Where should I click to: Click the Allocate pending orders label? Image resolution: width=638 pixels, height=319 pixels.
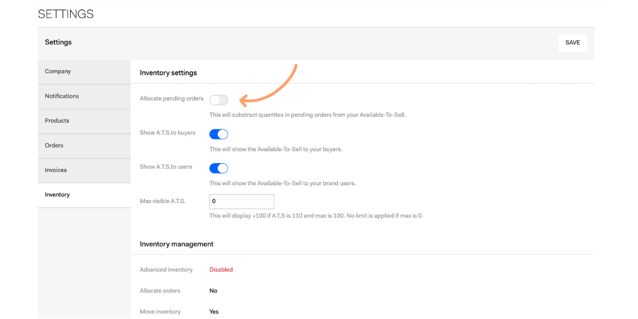172,99
